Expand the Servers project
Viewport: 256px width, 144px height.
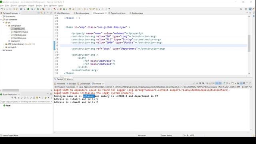coord(1,50)
